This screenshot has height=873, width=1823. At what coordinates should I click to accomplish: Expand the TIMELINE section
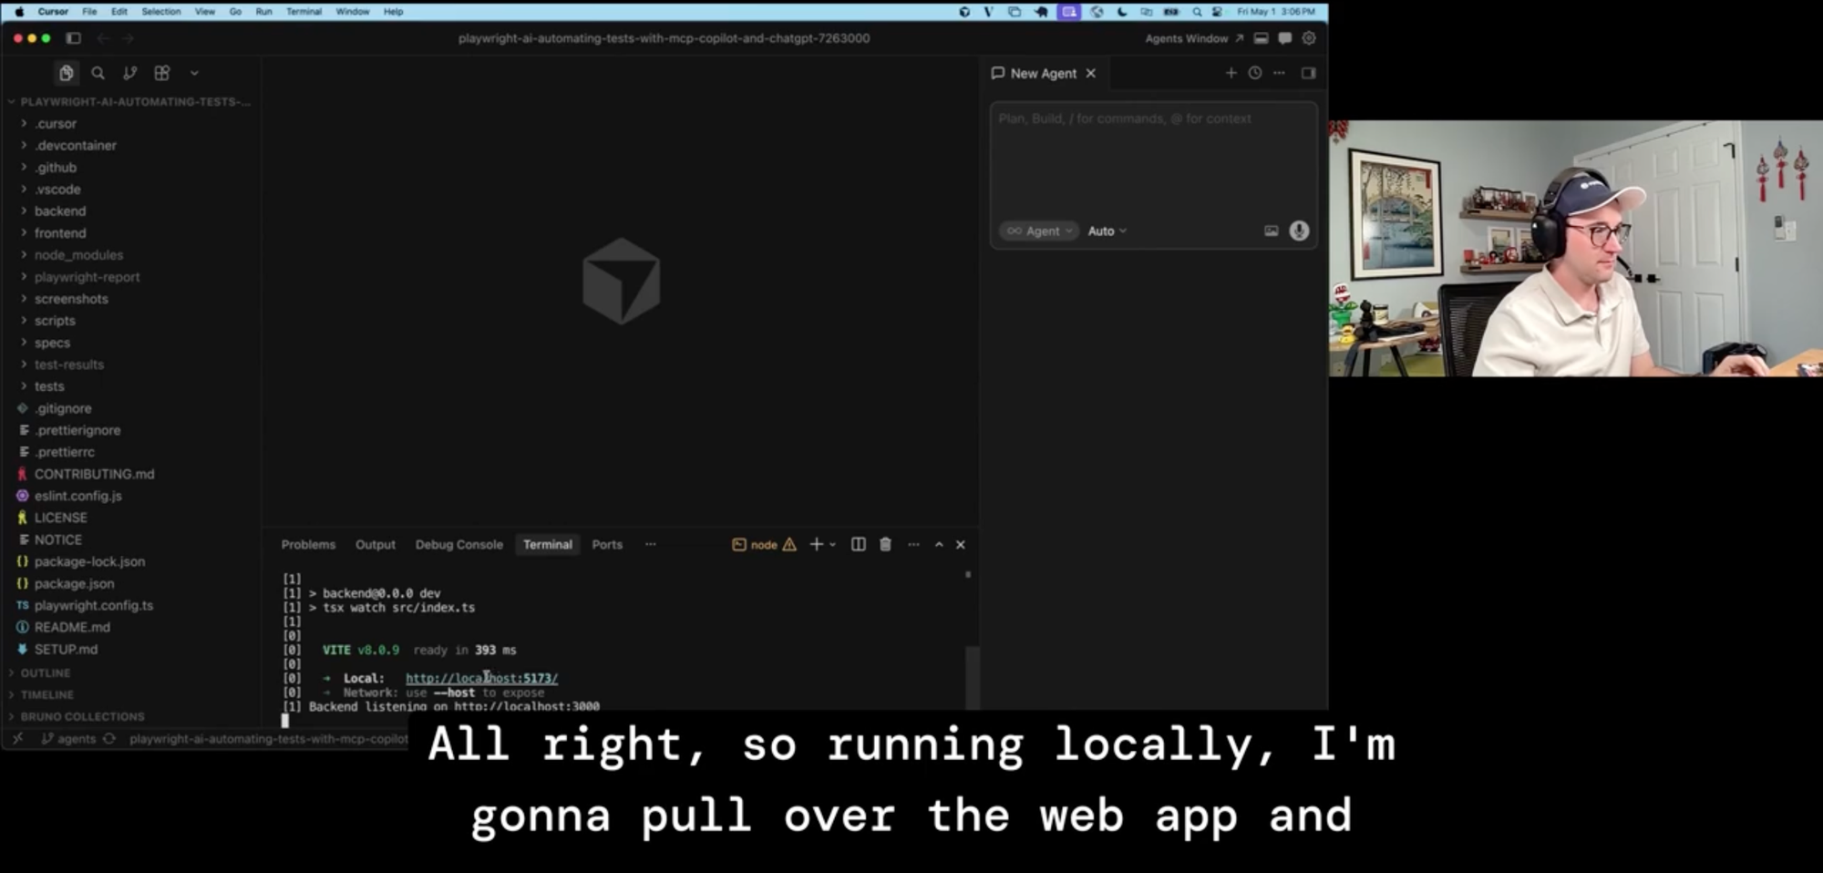[131, 694]
